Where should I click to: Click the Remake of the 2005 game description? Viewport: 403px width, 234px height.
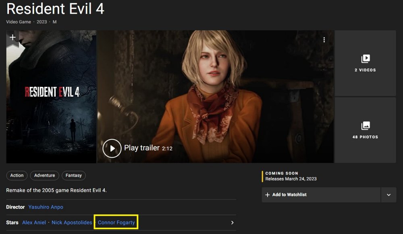tap(56, 191)
